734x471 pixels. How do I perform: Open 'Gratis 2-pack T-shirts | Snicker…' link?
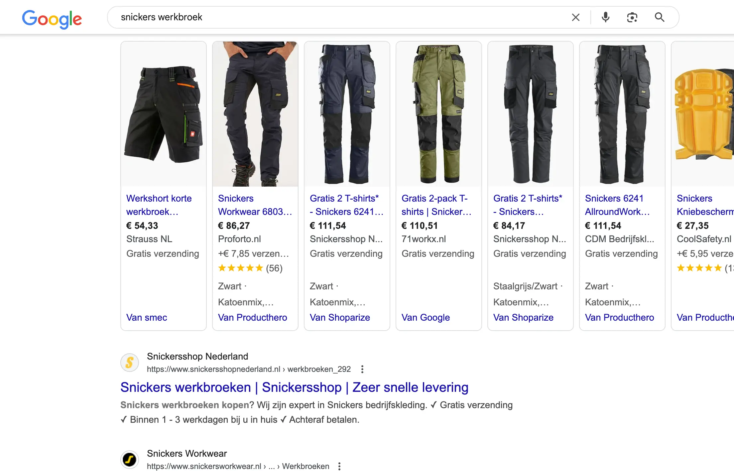[x=436, y=205]
